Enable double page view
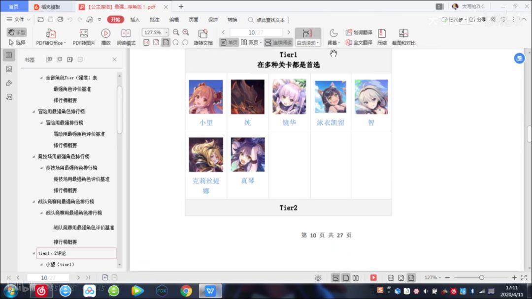The image size is (532, 299). pos(251,42)
